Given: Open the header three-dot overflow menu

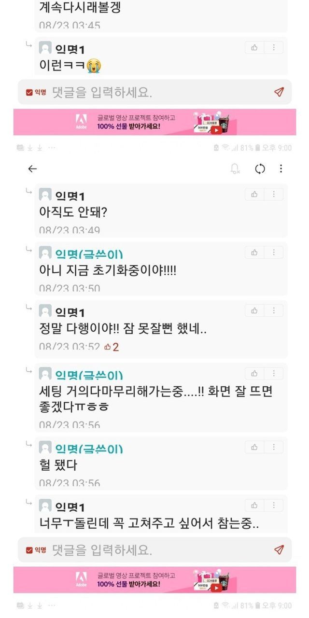Looking at the screenshot, I should 281,169.
